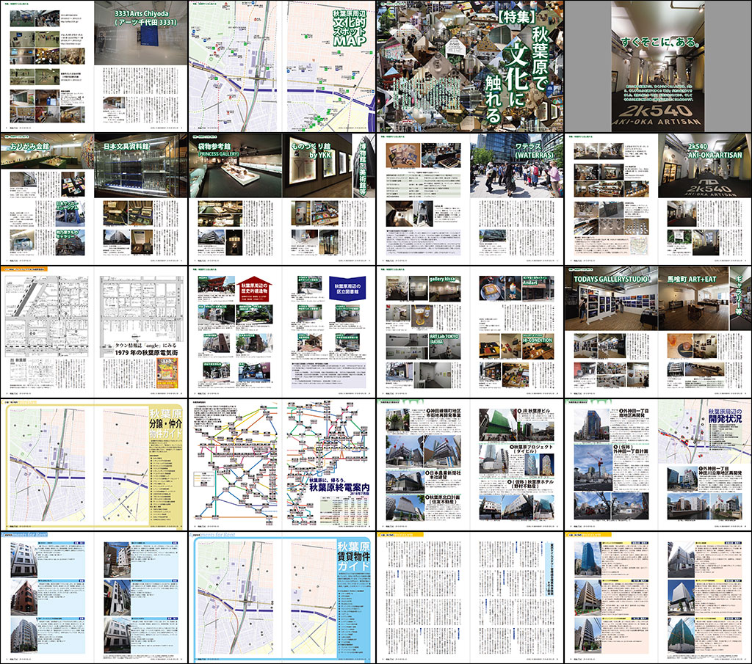Select the 日本文具資料館 heading
Image resolution: width=752 pixels, height=664 pixels.
(126, 146)
